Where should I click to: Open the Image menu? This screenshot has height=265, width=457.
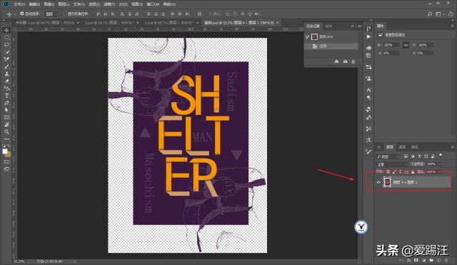click(49, 4)
